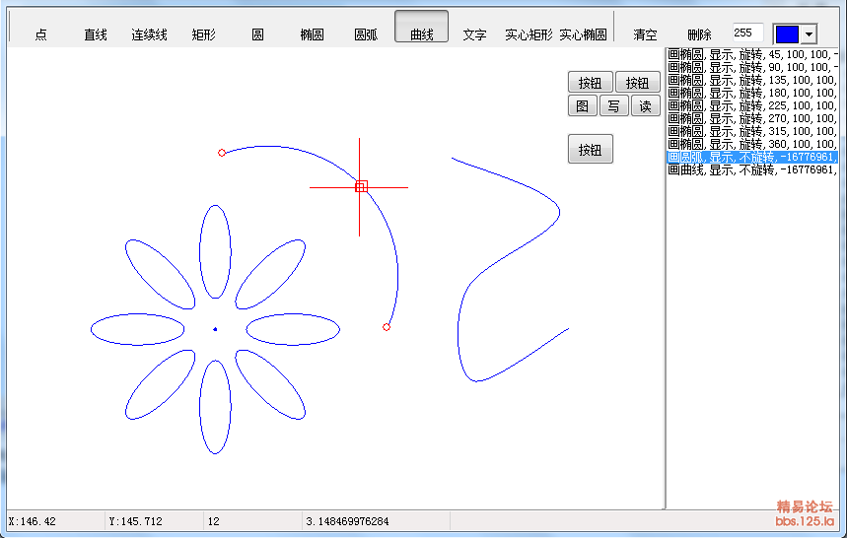Switch to the 圆弧 arc tool
Screen dimensions: 847x538
click(366, 35)
